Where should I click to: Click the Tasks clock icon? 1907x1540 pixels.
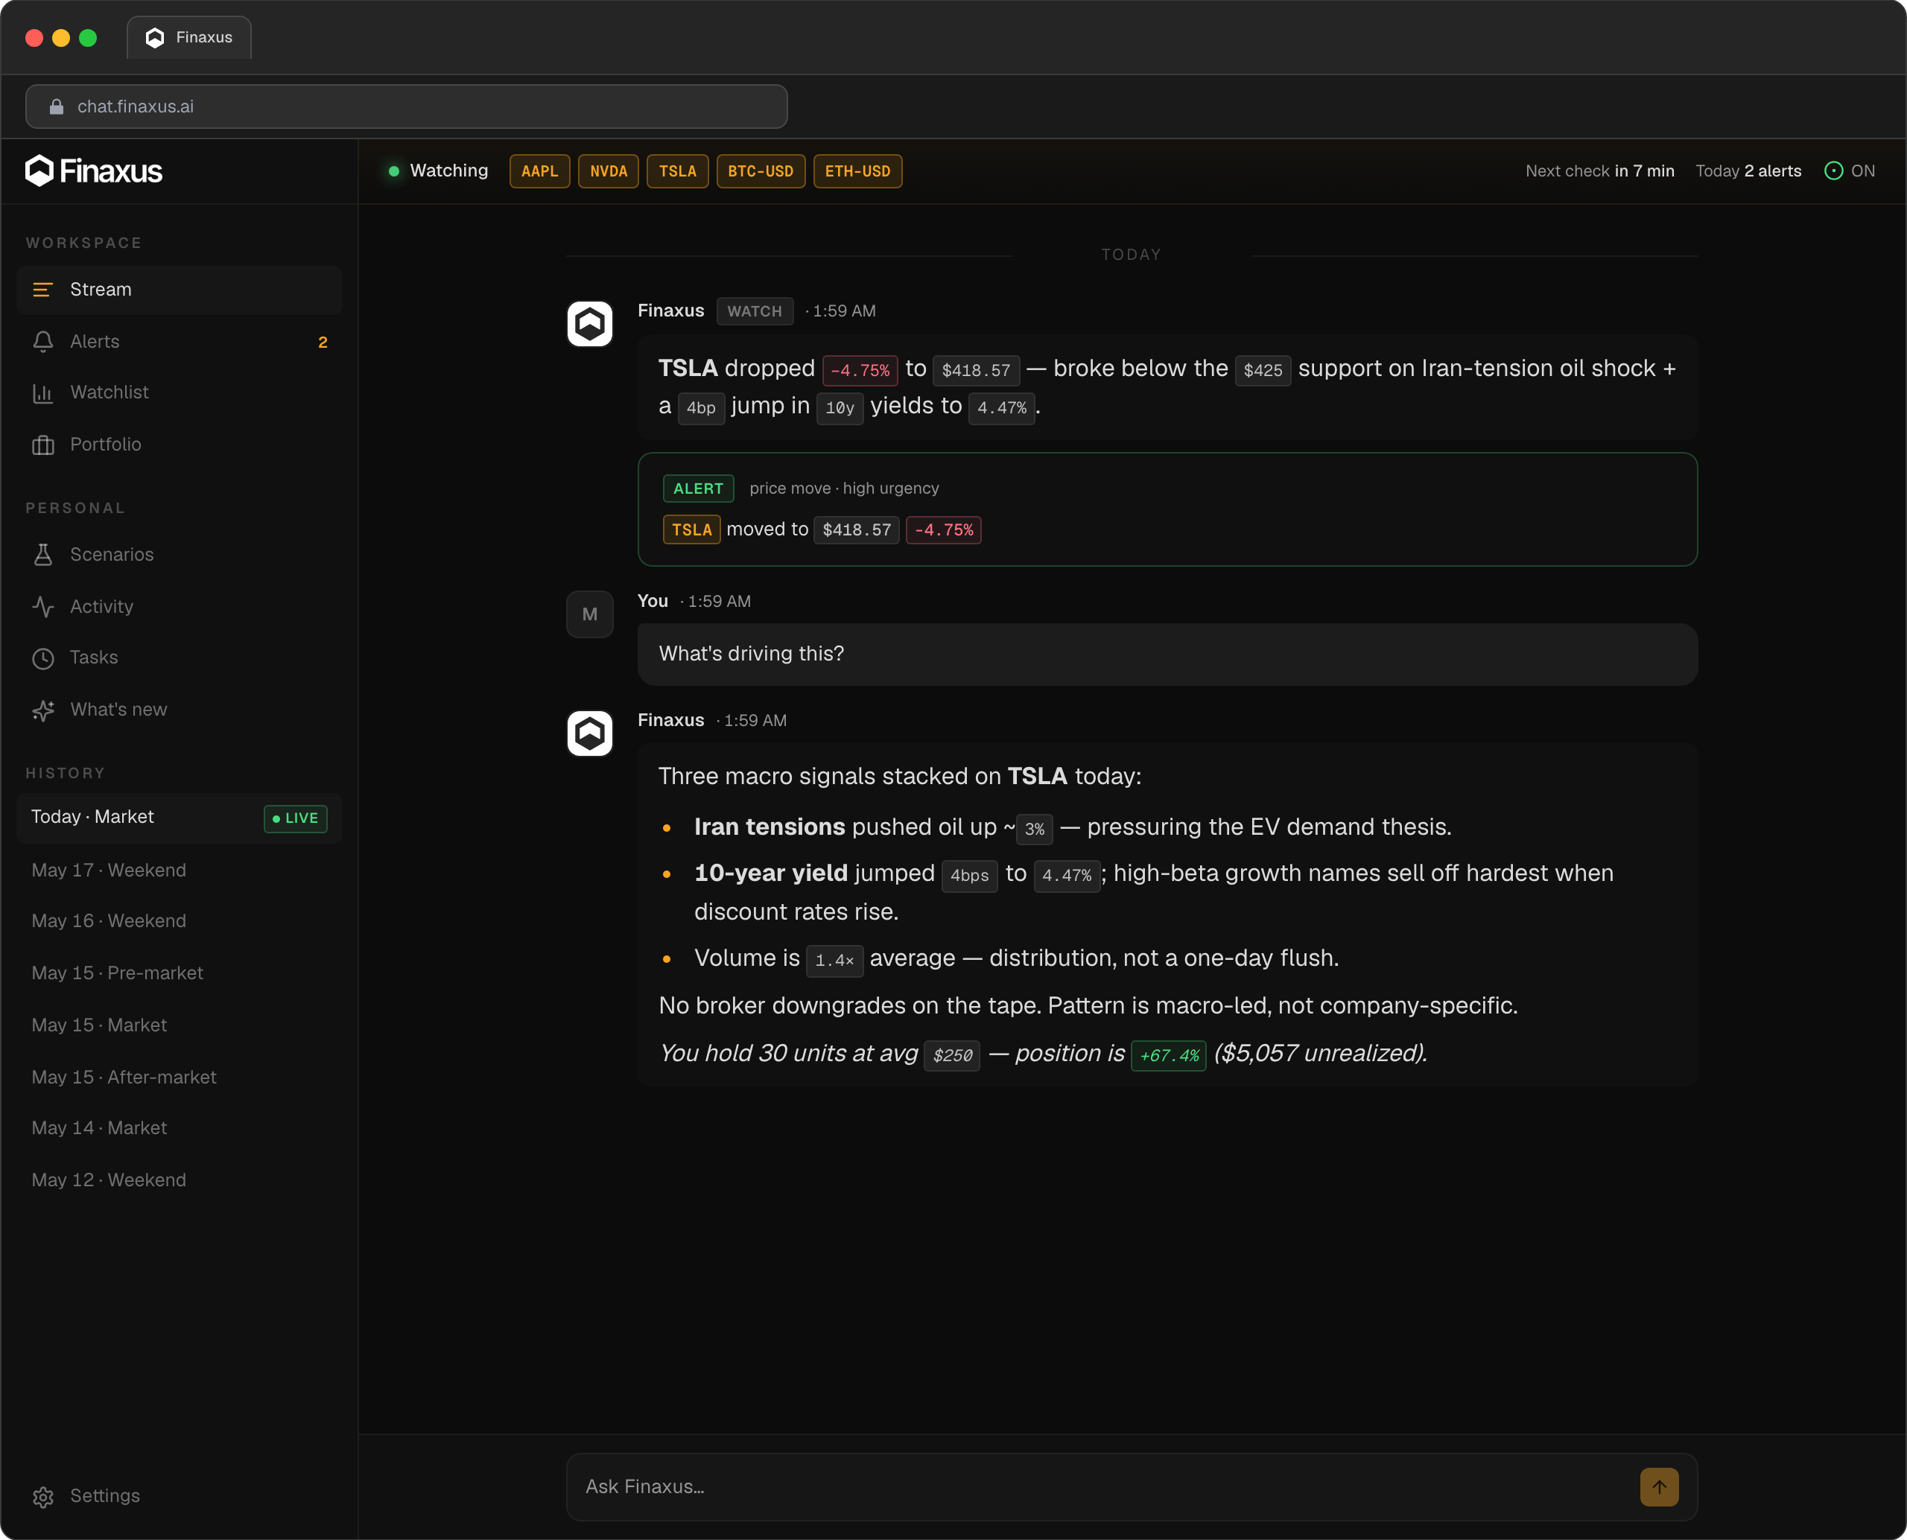(42, 658)
